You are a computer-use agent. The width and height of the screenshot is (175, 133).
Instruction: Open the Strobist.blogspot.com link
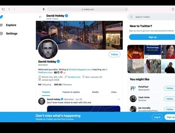coord(80,70)
